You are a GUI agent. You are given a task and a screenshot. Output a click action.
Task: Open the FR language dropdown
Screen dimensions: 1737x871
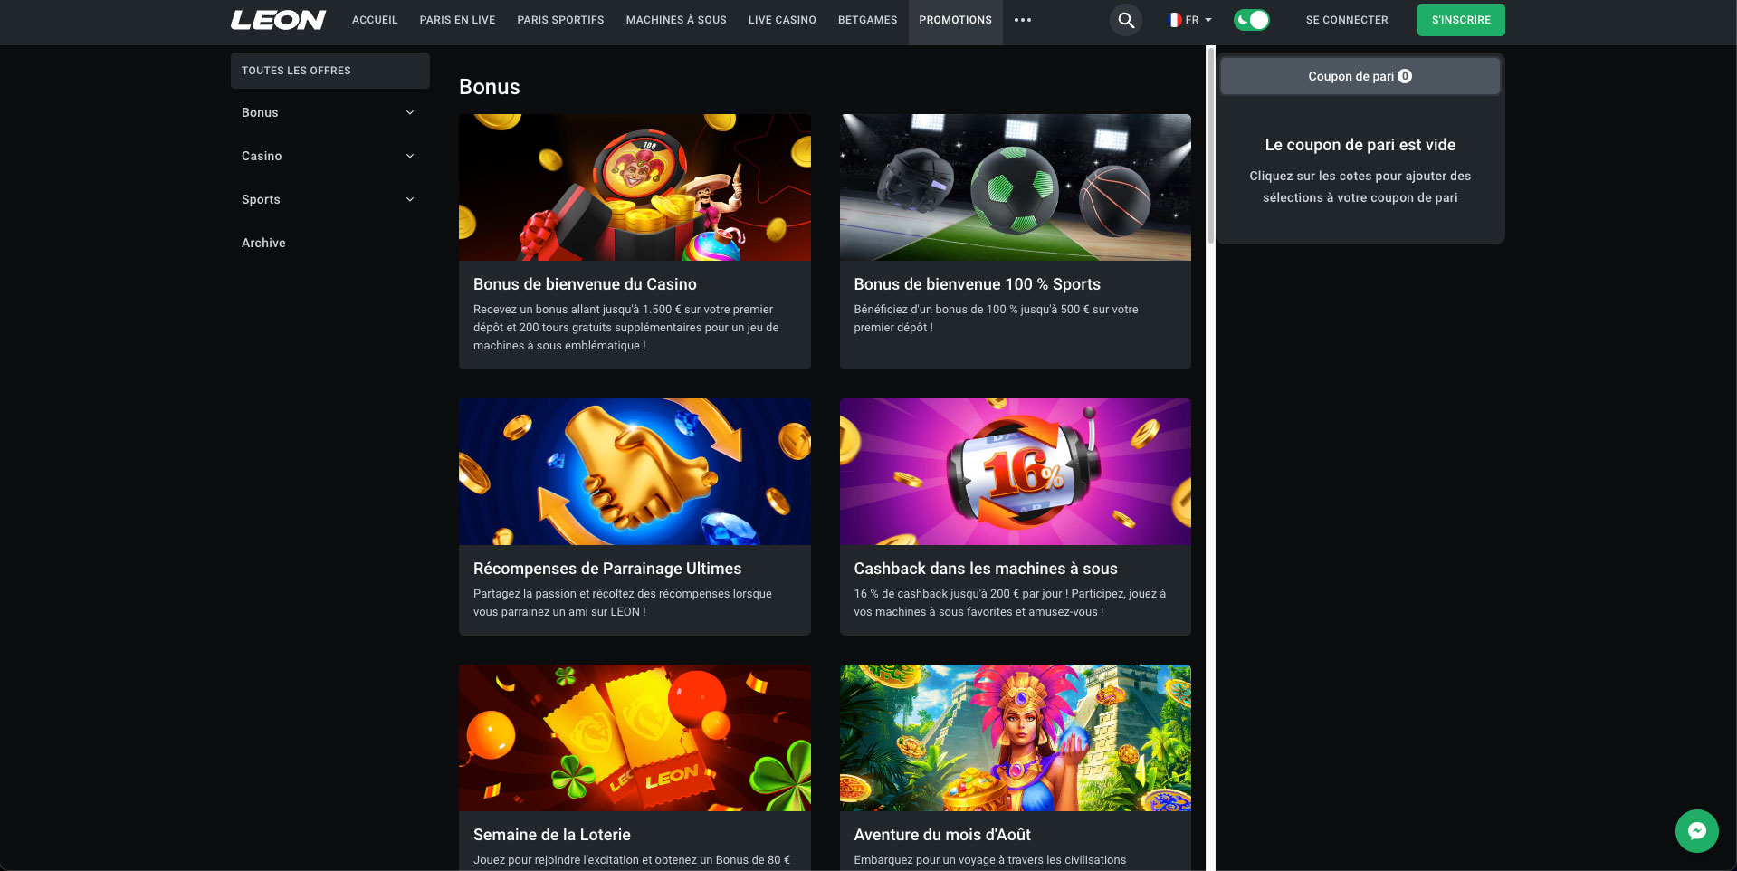[1190, 20]
